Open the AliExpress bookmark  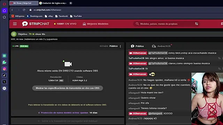[x=18, y=16]
